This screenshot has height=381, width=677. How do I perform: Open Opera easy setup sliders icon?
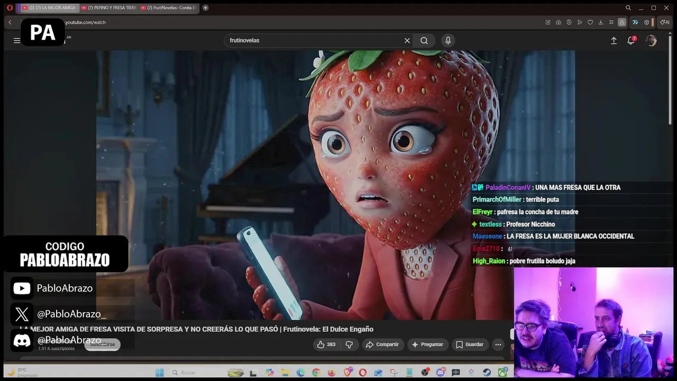click(x=611, y=22)
